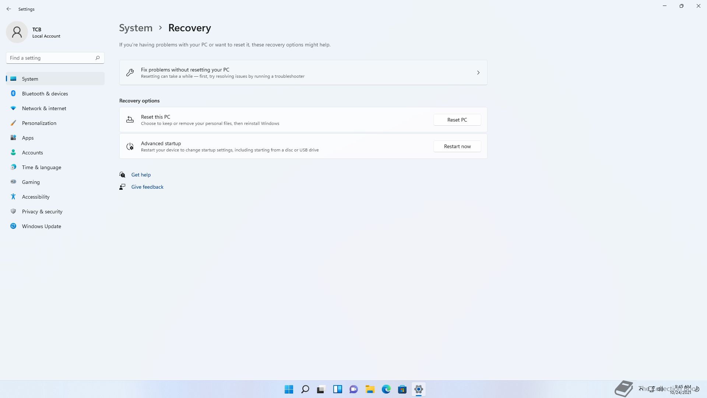Open Accessibility settings
Viewport: 707px width, 398px height.
[55, 197]
